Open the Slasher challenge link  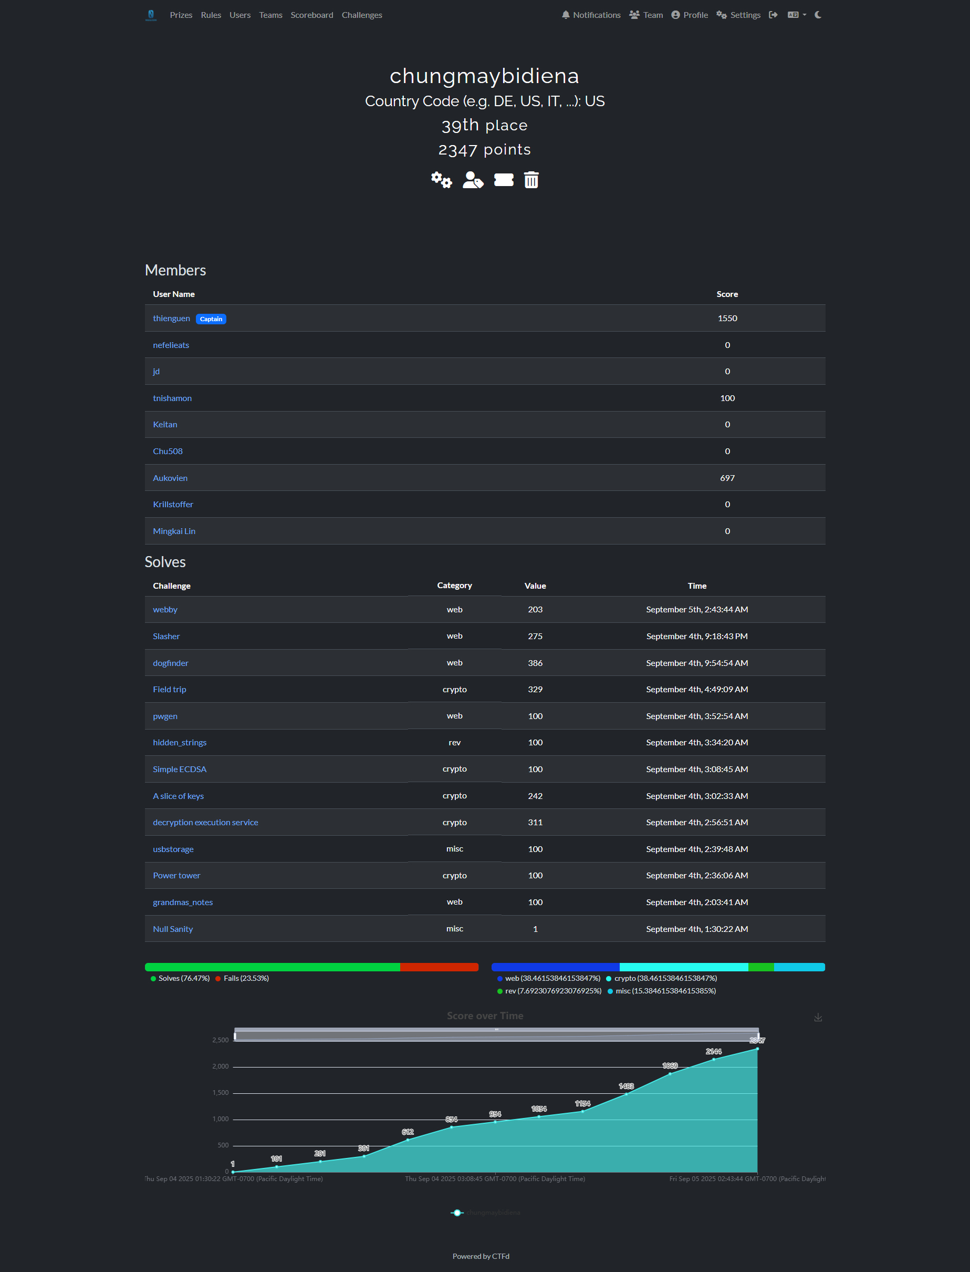tap(166, 637)
